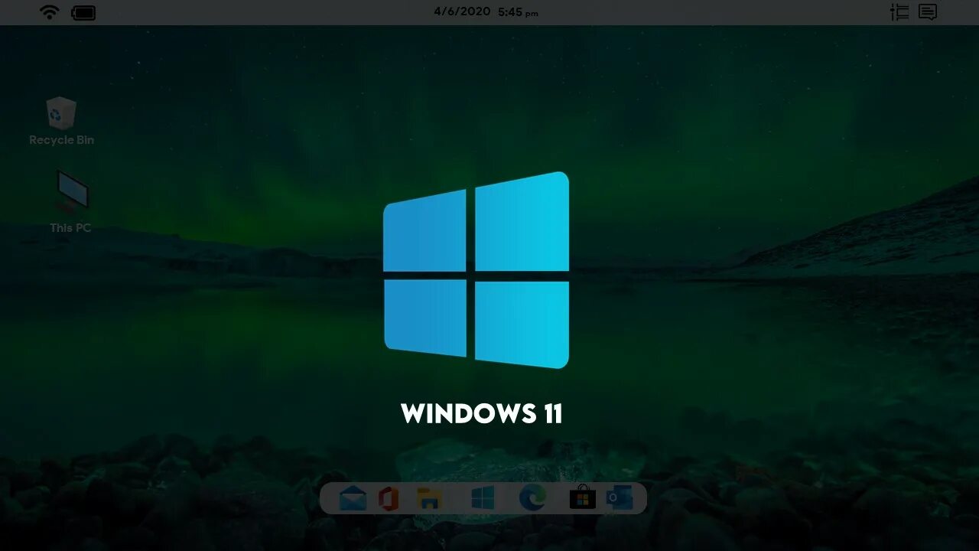Open Outlook from the dock
This screenshot has width=979, height=551.
[620, 497]
